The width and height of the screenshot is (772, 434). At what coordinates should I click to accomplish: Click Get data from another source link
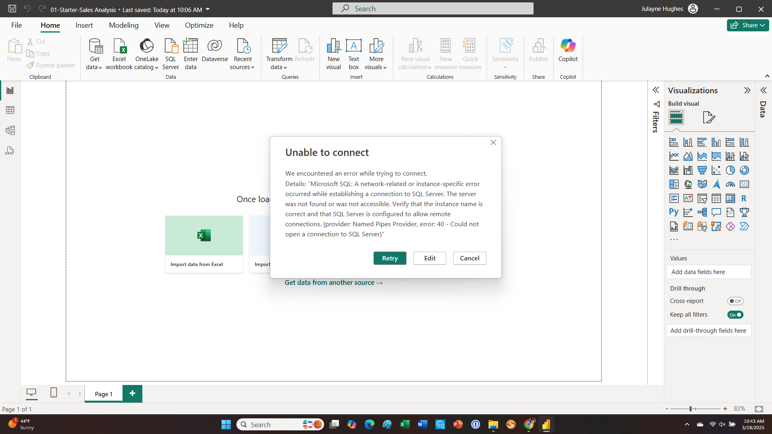coord(333,283)
